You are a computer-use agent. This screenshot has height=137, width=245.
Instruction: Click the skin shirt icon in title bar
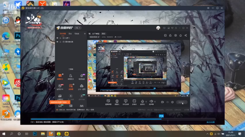click(172, 28)
